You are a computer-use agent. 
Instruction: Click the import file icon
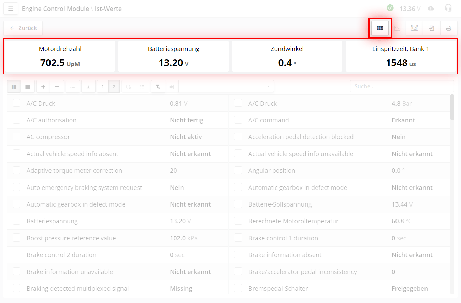pyautogui.click(x=431, y=28)
